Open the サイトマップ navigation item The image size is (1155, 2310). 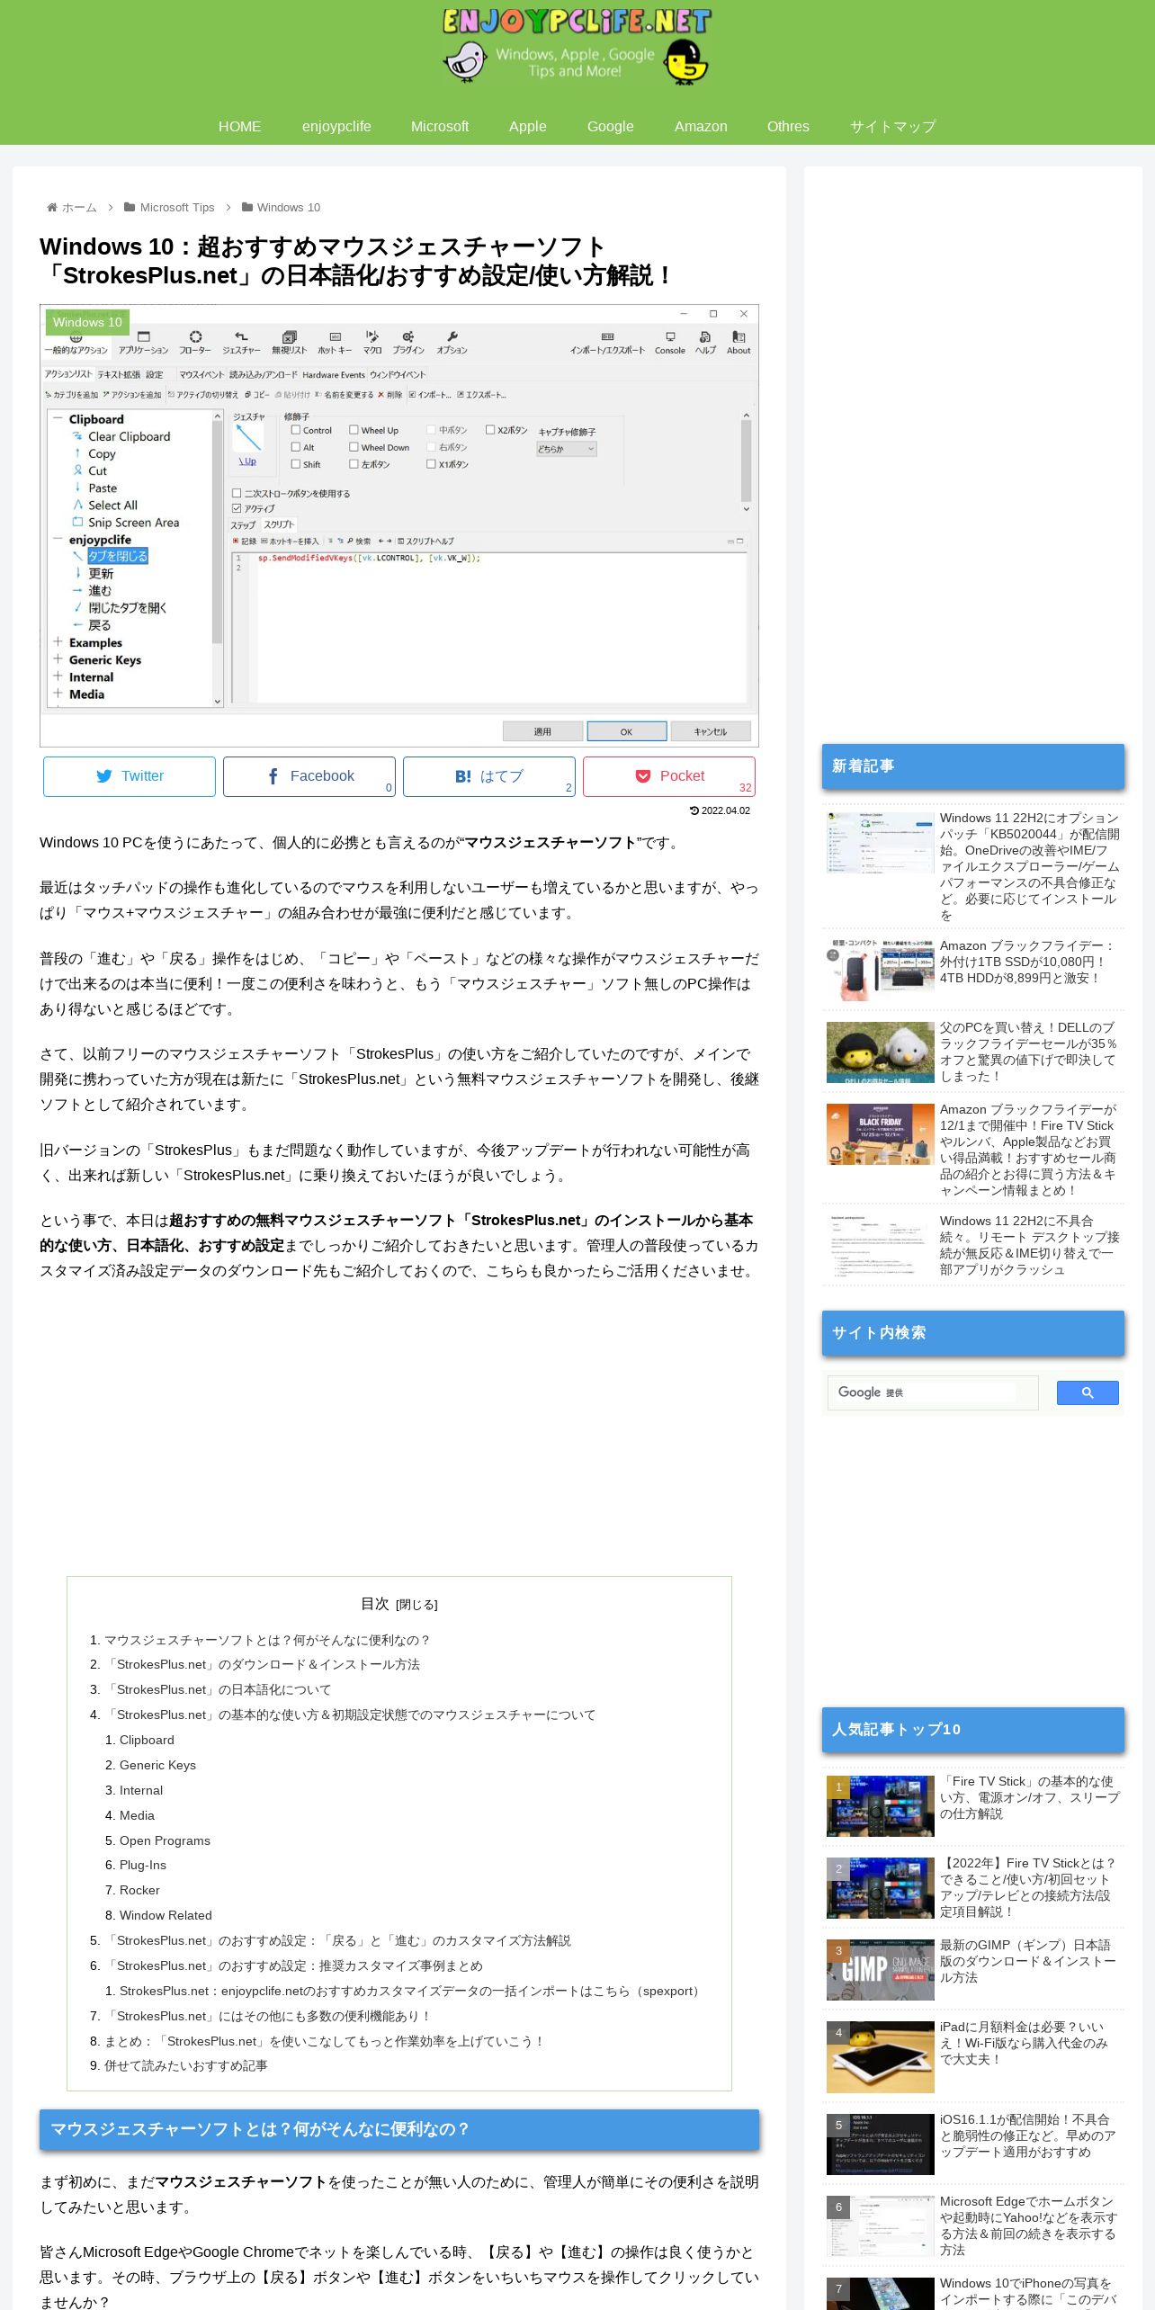(893, 127)
